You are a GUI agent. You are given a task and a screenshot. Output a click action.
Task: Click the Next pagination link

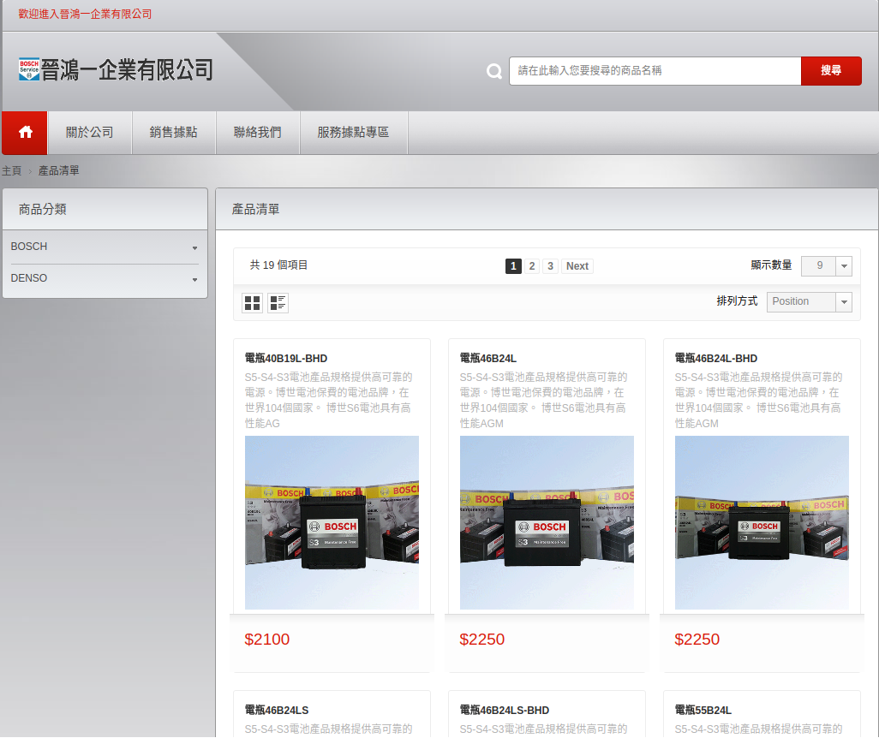pyautogui.click(x=577, y=266)
